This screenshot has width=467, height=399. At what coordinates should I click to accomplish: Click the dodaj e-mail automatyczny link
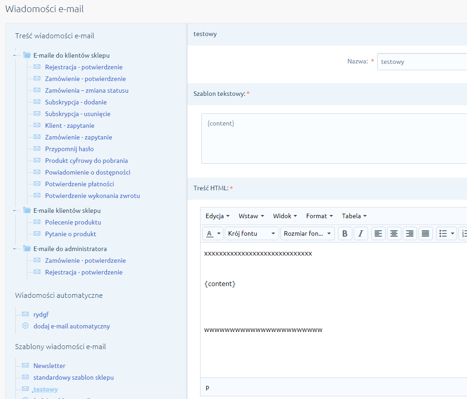[71, 326]
